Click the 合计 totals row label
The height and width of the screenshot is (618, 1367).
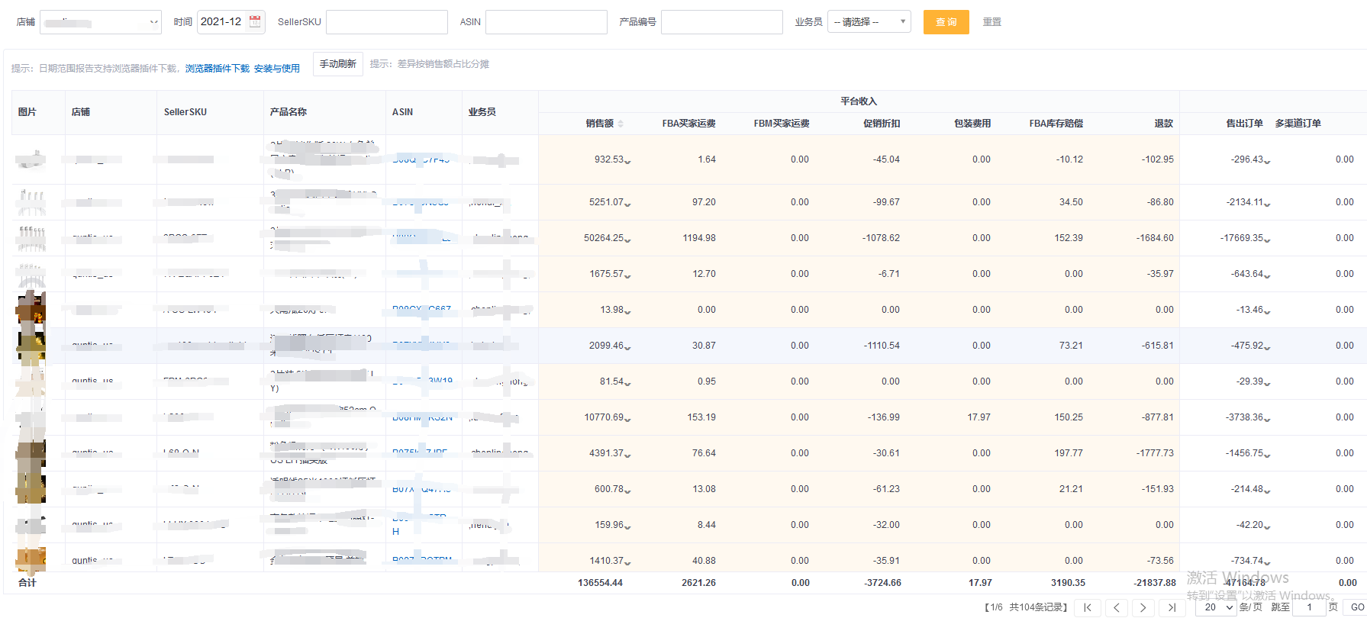27,583
